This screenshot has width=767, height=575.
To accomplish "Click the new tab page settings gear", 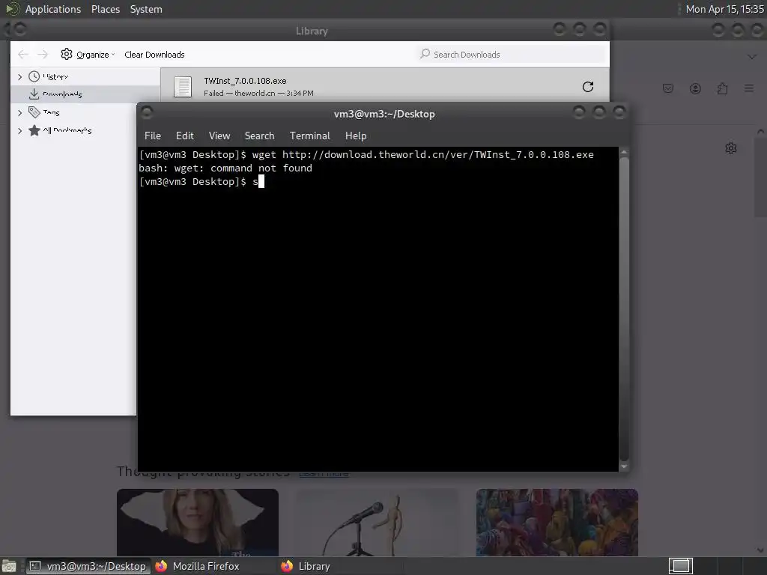I will [731, 148].
